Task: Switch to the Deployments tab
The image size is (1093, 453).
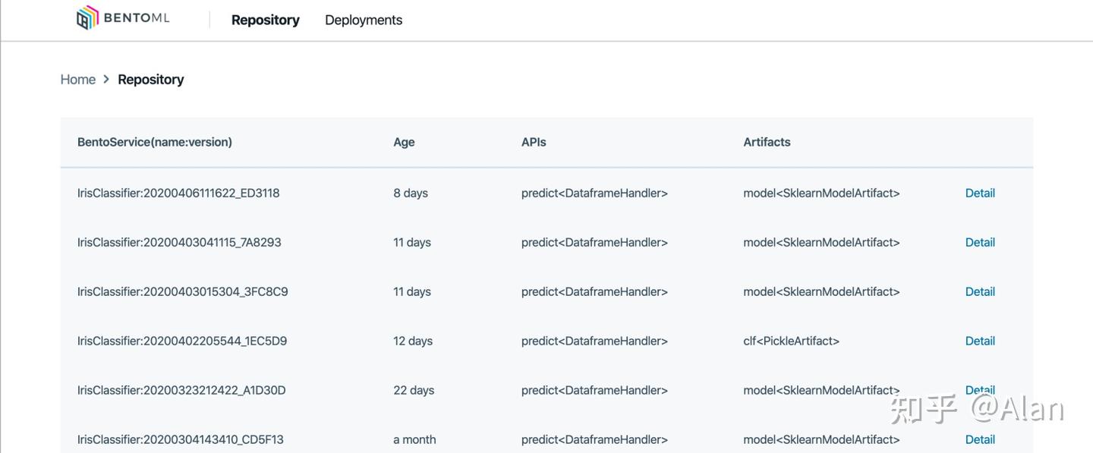Action: [x=364, y=20]
